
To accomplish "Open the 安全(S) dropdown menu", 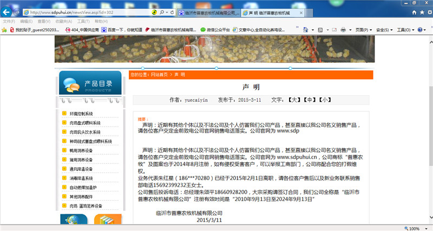I will [384, 30].
